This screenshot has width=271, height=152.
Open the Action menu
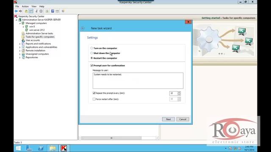(x=25, y=6)
